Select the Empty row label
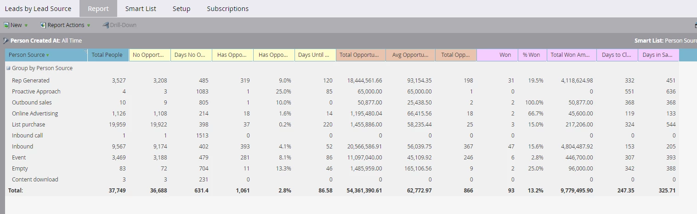The width and height of the screenshot is (697, 214). [20, 169]
